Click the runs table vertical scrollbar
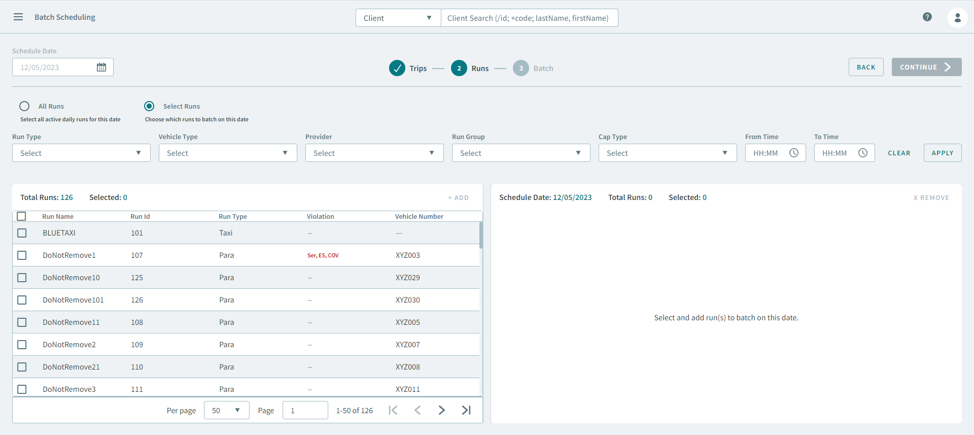Image resolution: width=974 pixels, height=435 pixels. 480,236
